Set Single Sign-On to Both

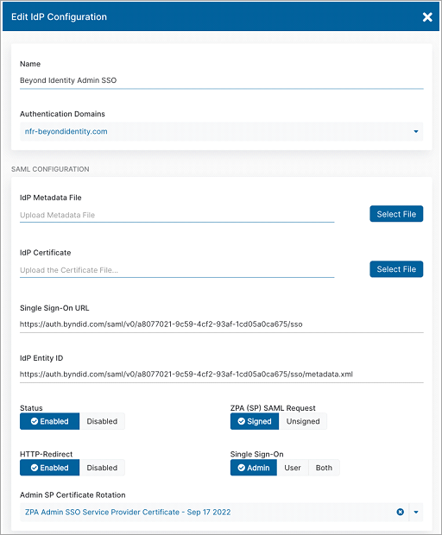tap(324, 468)
